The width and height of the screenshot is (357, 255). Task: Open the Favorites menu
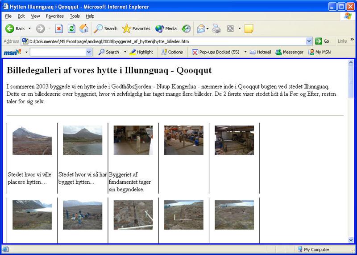pos(54,16)
